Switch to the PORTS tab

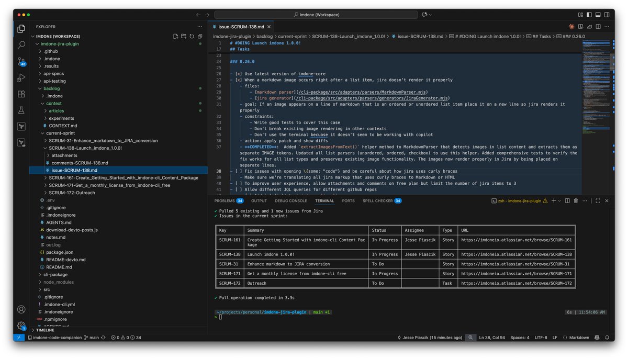coord(348,200)
